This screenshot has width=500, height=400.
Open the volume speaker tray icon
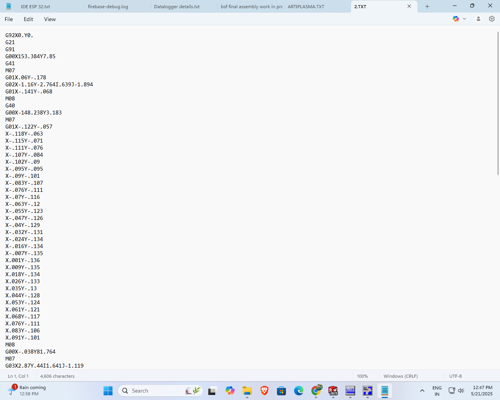(461, 391)
